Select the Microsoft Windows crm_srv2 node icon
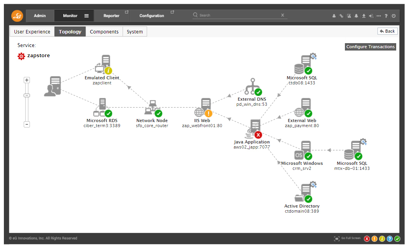Viewport: 409px width, 248px height. point(303,150)
